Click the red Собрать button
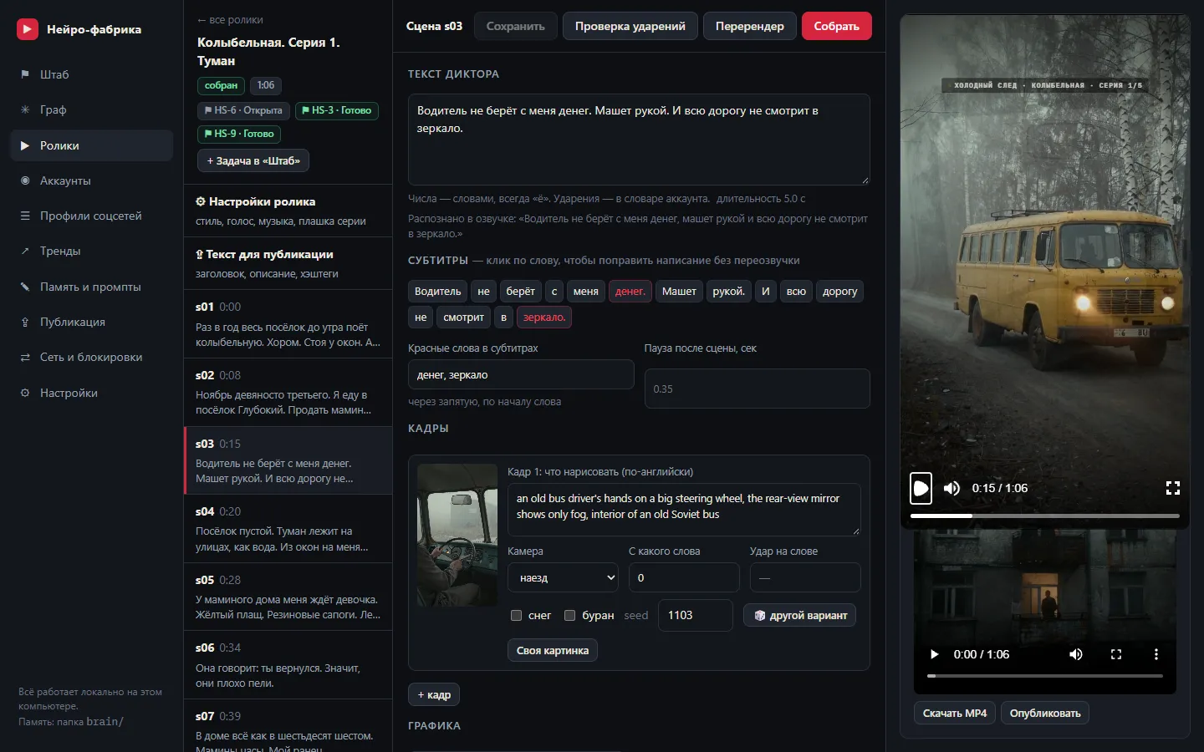 click(x=837, y=26)
